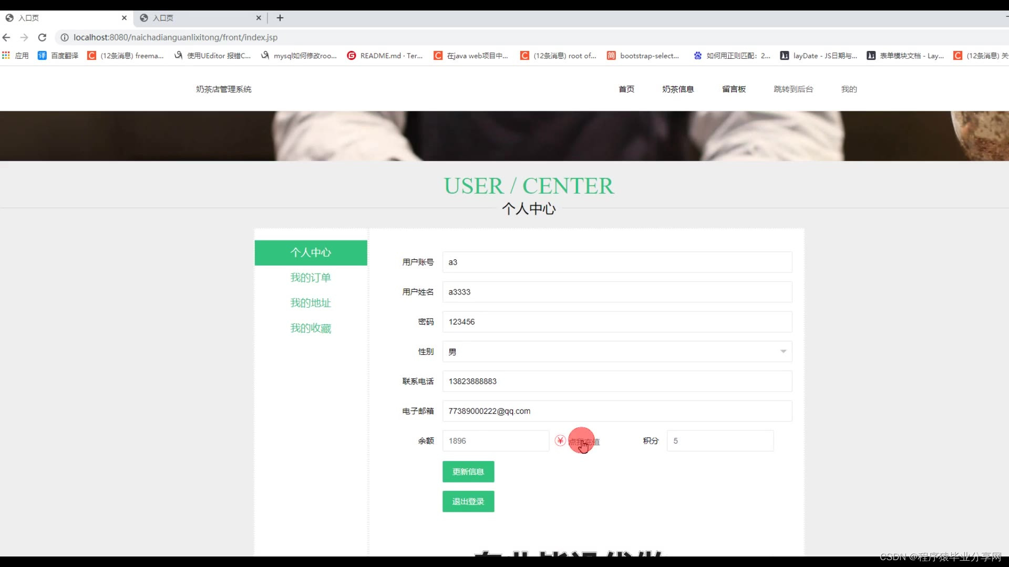Select 我的收藏 in sidebar

[x=311, y=328]
